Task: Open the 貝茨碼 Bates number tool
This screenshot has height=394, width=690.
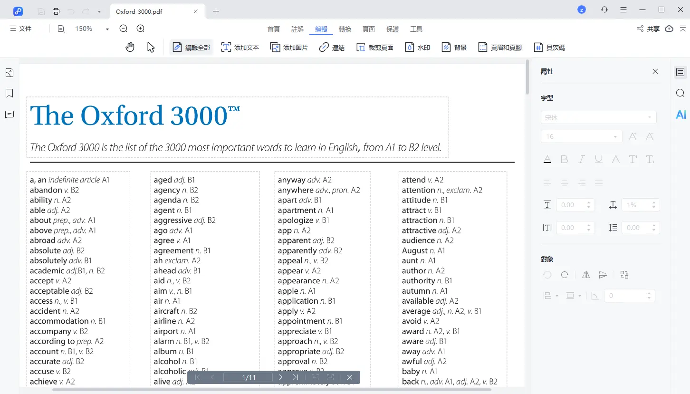Action: pos(549,47)
